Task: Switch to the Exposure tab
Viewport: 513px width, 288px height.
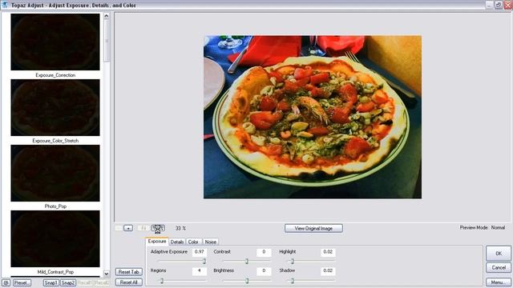Action: pos(157,242)
